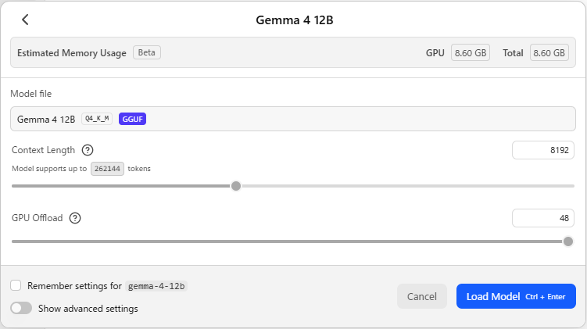The width and height of the screenshot is (587, 329).
Task: Click the Total 8.60 GB memory badge
Action: coord(549,53)
